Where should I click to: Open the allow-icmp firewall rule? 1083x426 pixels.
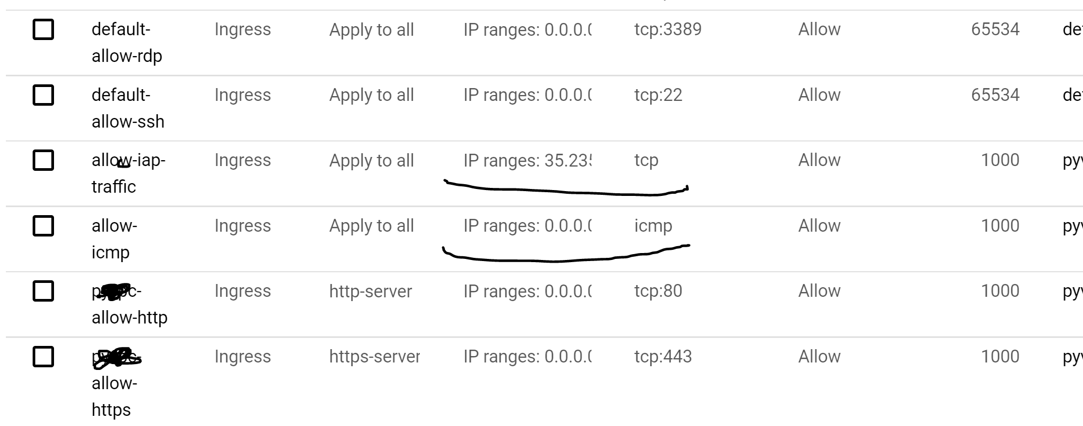click(114, 239)
